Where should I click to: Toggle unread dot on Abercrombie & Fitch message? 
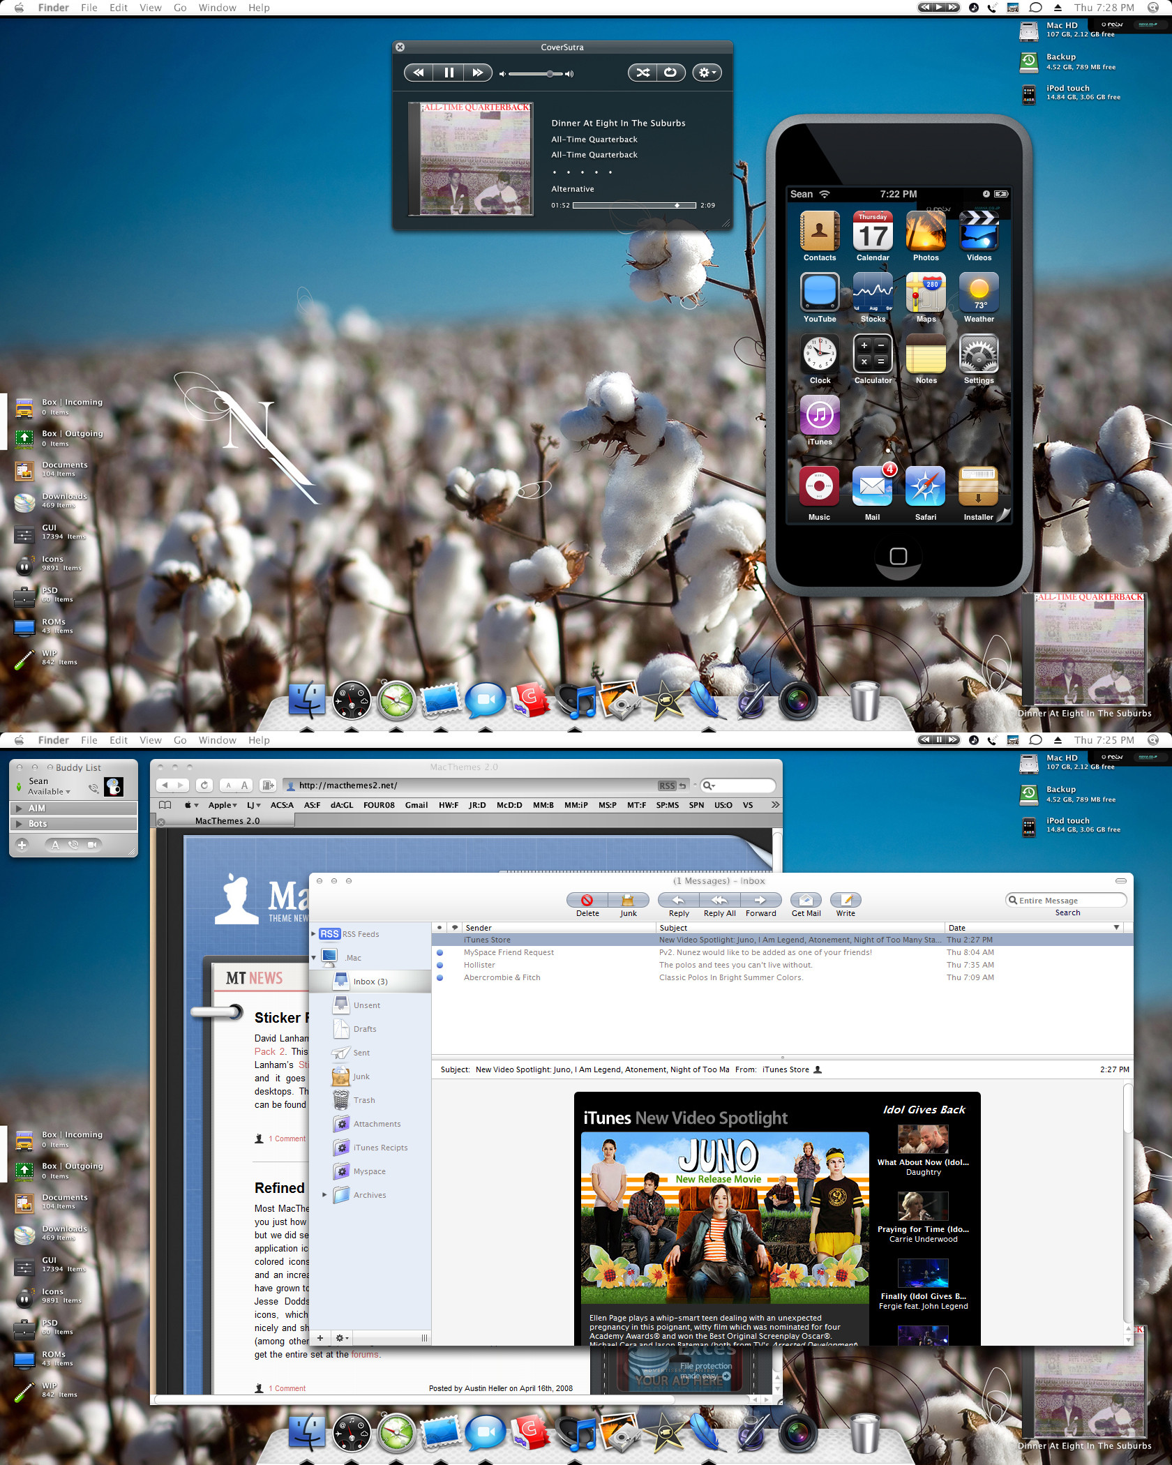(439, 977)
